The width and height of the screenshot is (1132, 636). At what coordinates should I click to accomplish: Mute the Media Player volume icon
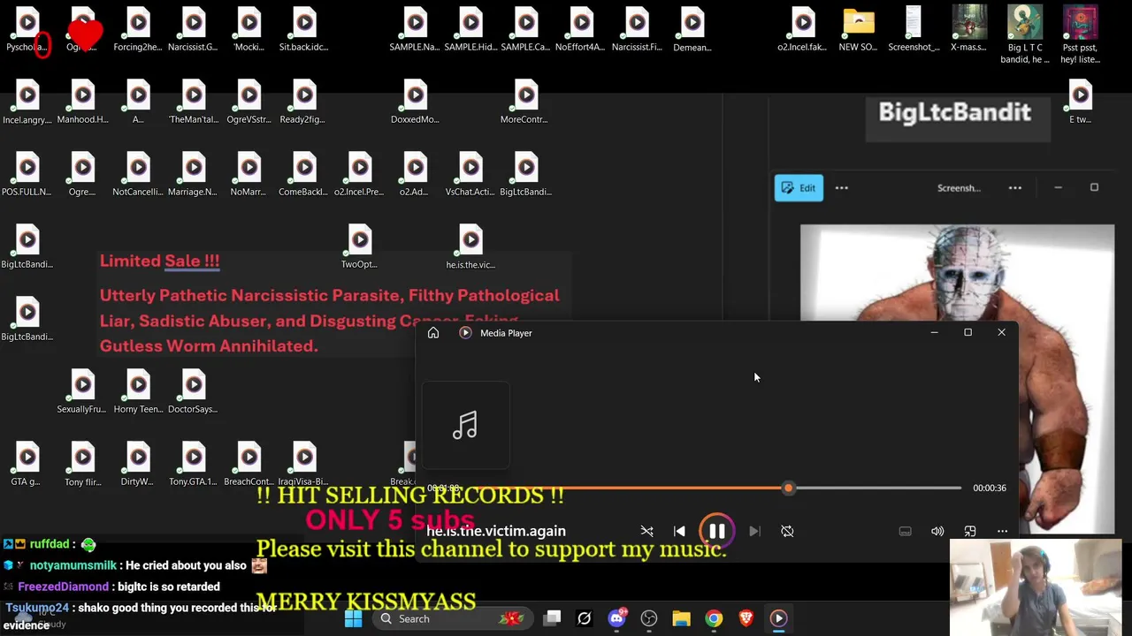click(937, 531)
